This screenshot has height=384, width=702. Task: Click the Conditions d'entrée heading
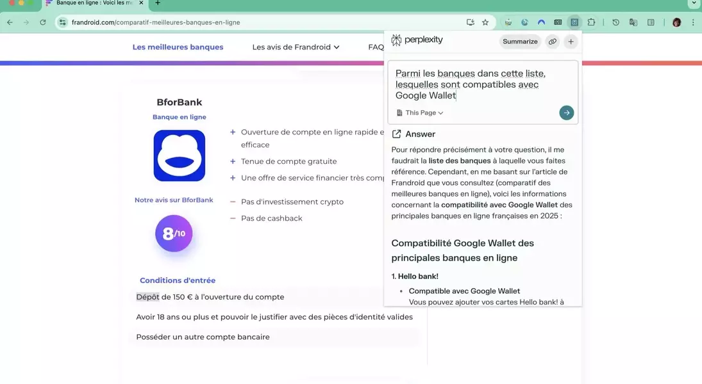178,280
